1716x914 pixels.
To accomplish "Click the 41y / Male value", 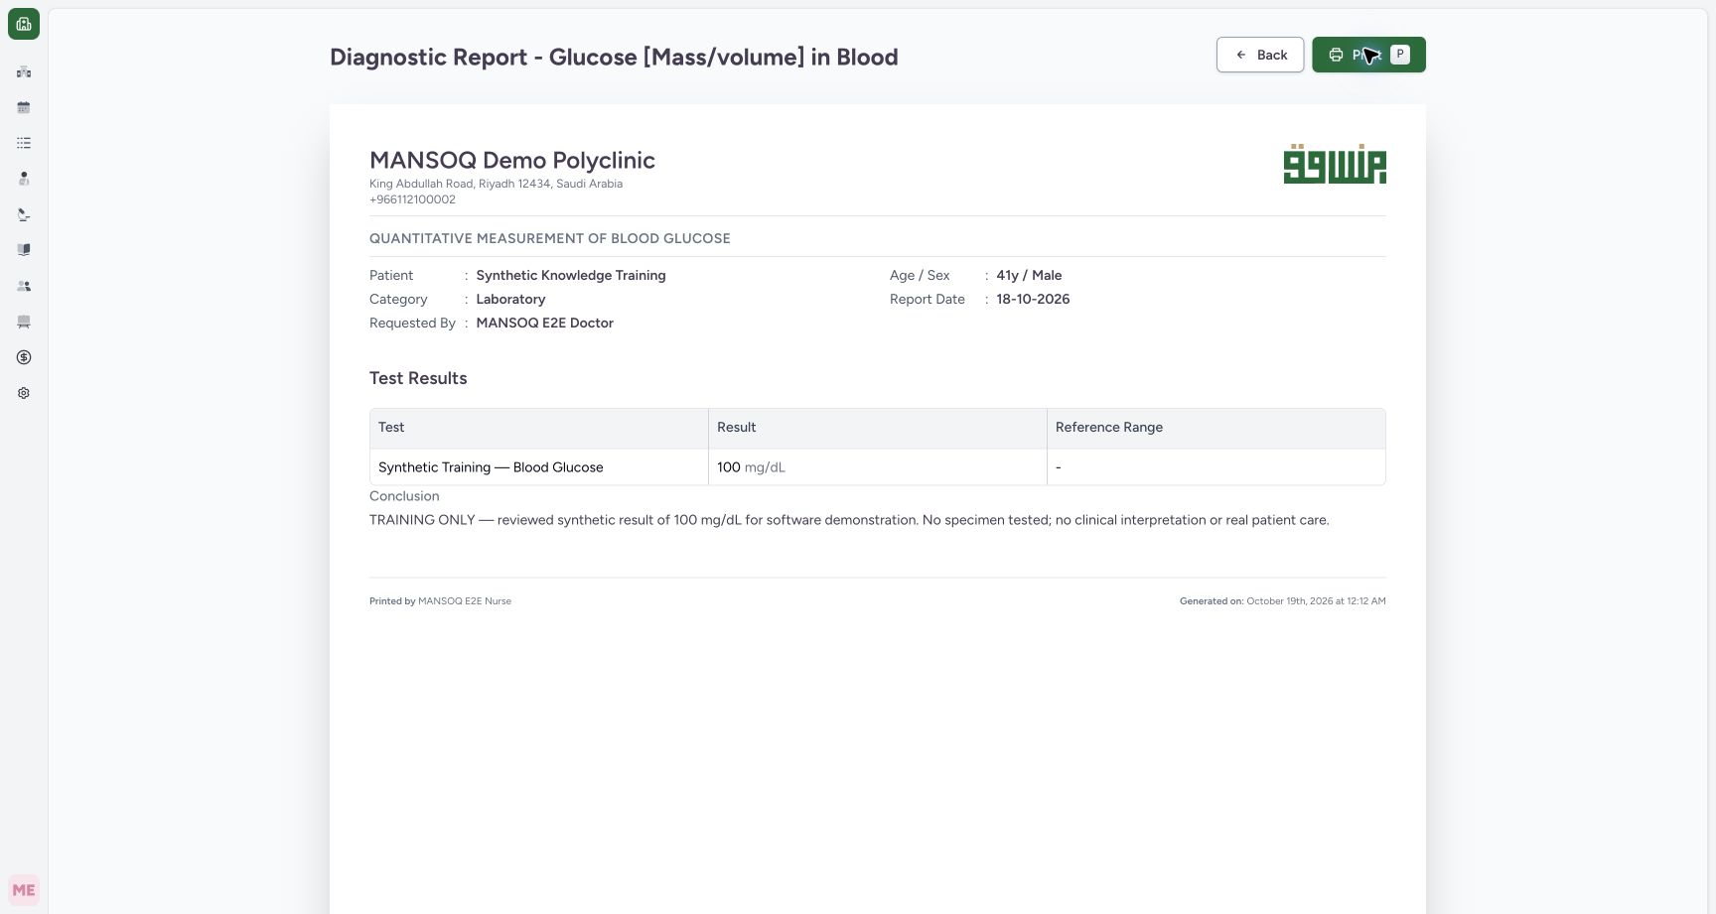I will (1029, 275).
